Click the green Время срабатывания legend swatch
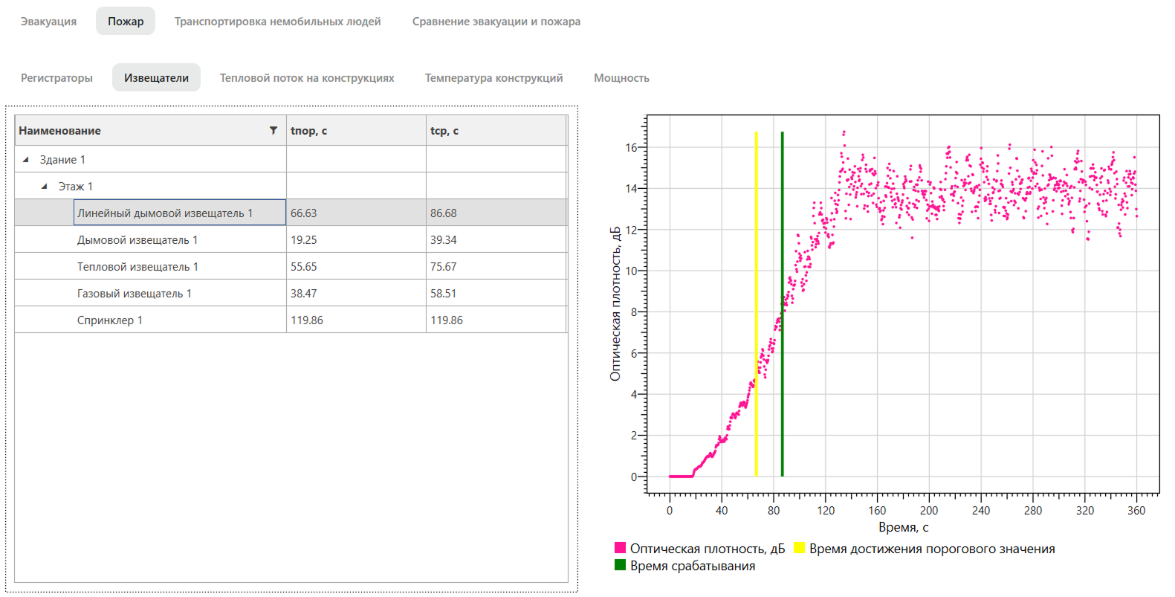Screen dimensions: 1175x597 tap(620, 565)
